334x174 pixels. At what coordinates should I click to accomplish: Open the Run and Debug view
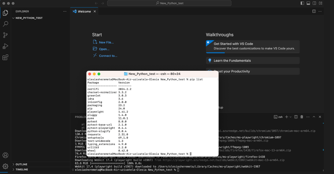[x=5, y=46]
